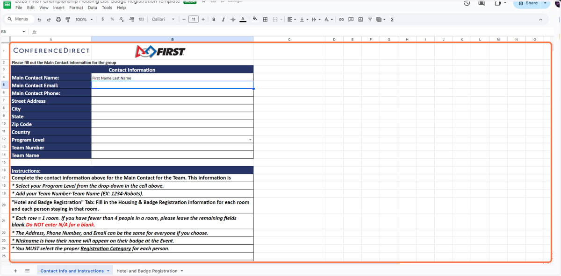The height and width of the screenshot is (276, 561).
Task: Select the Paint format tool
Action: [x=68, y=20]
